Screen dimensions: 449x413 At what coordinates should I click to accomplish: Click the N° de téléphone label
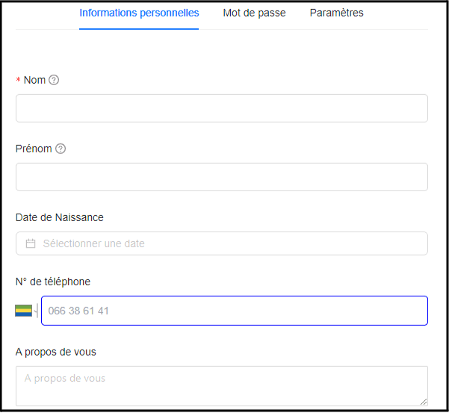click(53, 282)
